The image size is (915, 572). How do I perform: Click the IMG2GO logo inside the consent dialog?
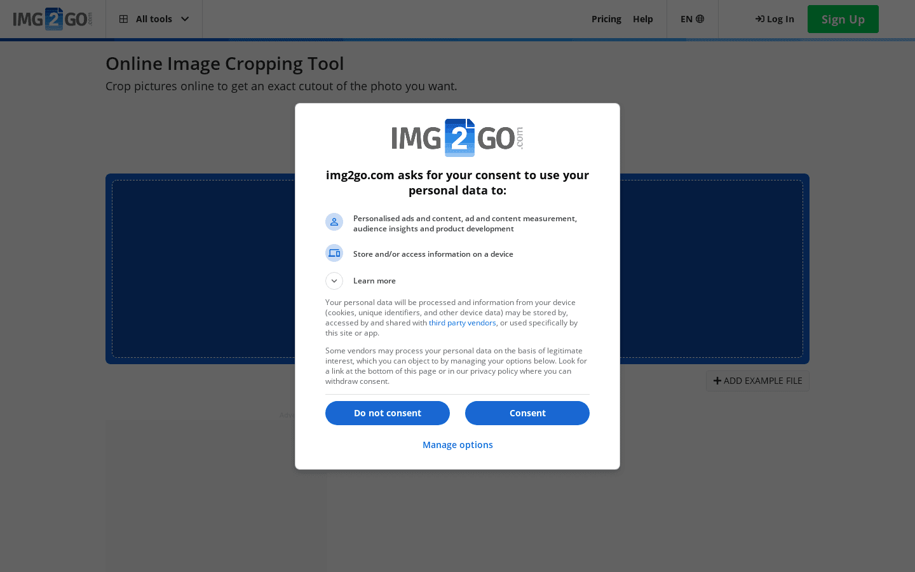click(x=457, y=137)
